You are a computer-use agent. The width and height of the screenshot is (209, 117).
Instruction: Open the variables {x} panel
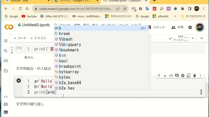[x=6, y=61]
